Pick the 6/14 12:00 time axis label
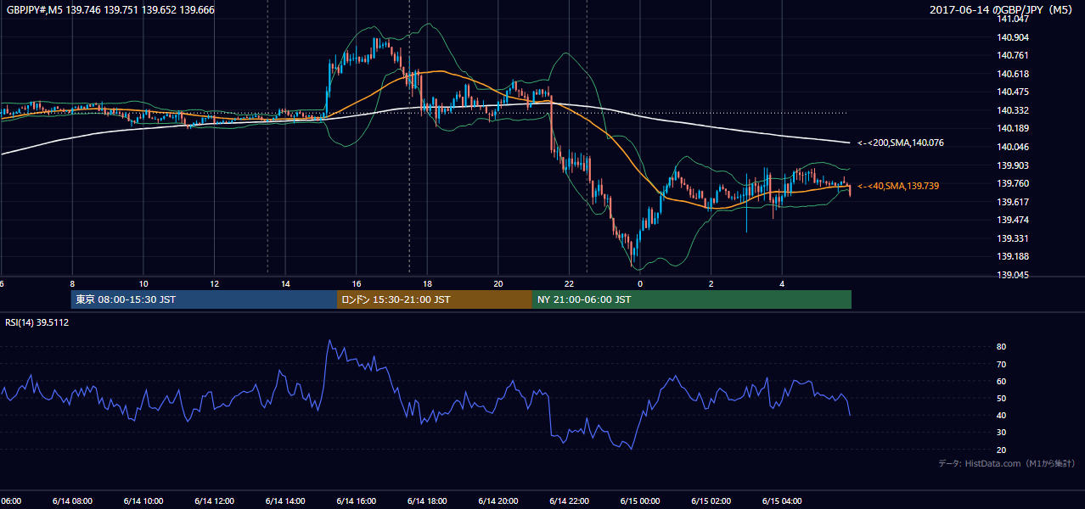The width and height of the screenshot is (1085, 509). coord(214,501)
